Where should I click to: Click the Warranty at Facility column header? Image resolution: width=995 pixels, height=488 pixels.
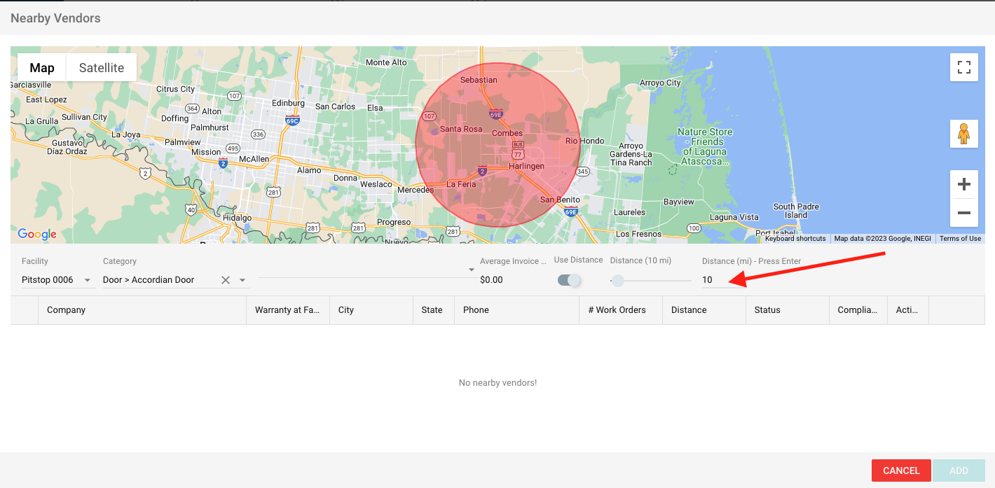point(287,310)
